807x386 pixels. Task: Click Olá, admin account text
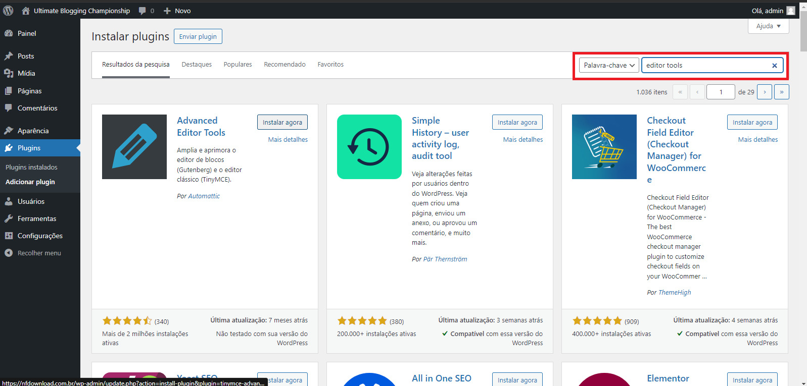pos(768,11)
